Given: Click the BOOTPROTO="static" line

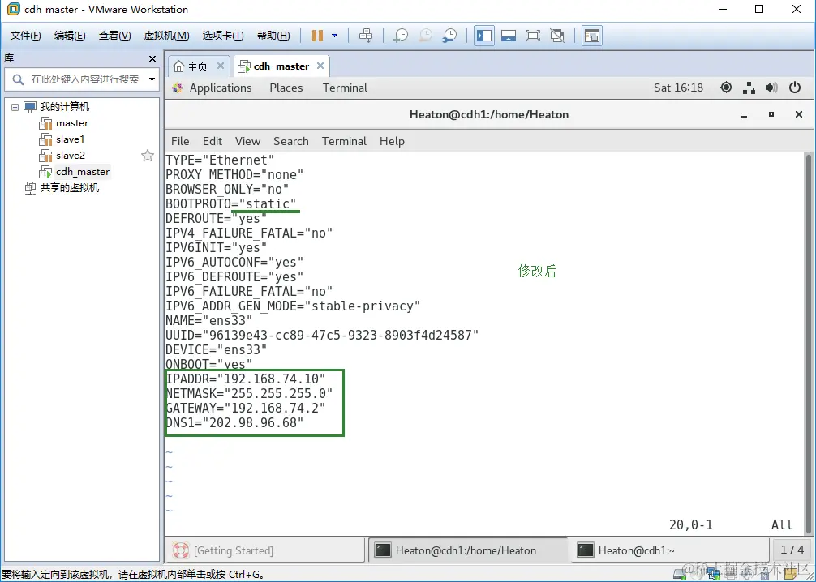Looking at the screenshot, I should pyautogui.click(x=231, y=204).
